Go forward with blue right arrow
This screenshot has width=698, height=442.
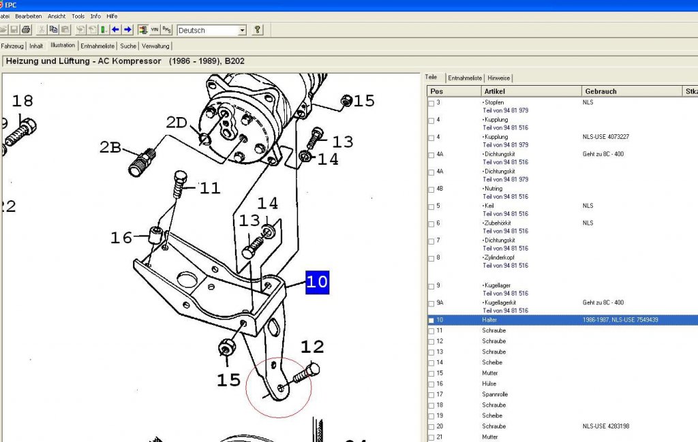tap(127, 30)
